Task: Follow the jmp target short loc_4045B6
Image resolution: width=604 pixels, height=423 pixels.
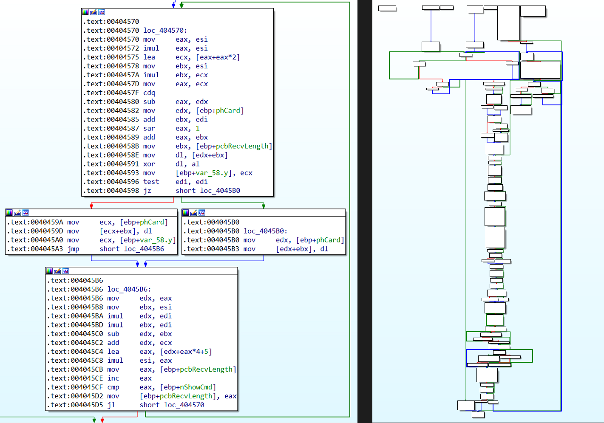Action: click(132, 249)
